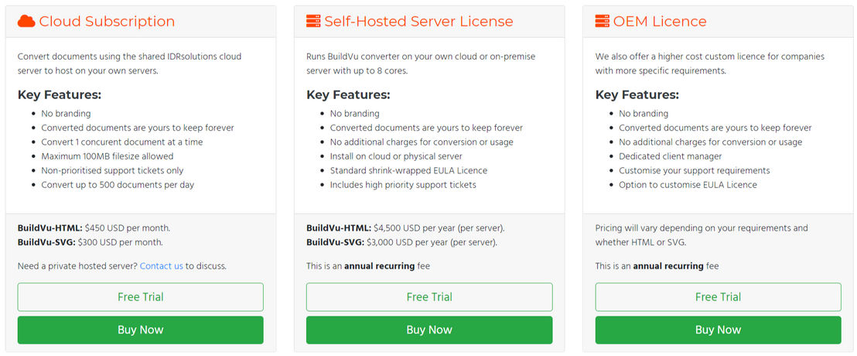Click 'Non-prioritised support tickets only' item
The height and width of the screenshot is (356, 857).
tap(113, 170)
